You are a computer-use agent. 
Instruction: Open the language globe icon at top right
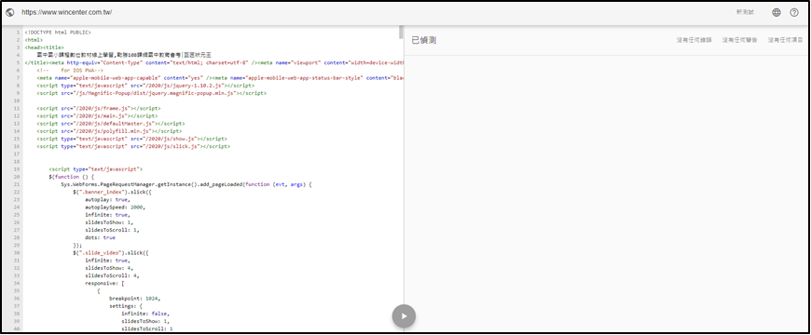[777, 12]
